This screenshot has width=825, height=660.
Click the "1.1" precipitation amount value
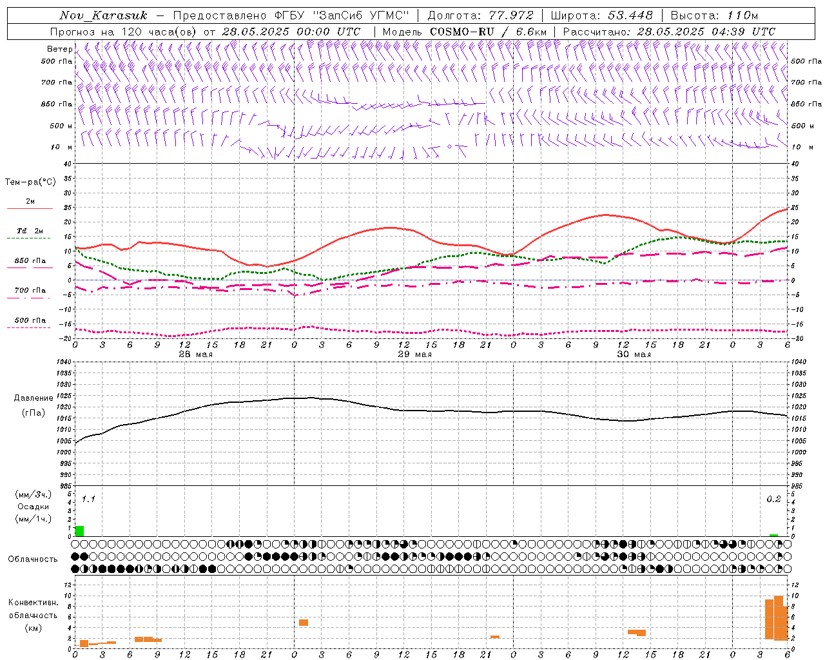(x=88, y=499)
